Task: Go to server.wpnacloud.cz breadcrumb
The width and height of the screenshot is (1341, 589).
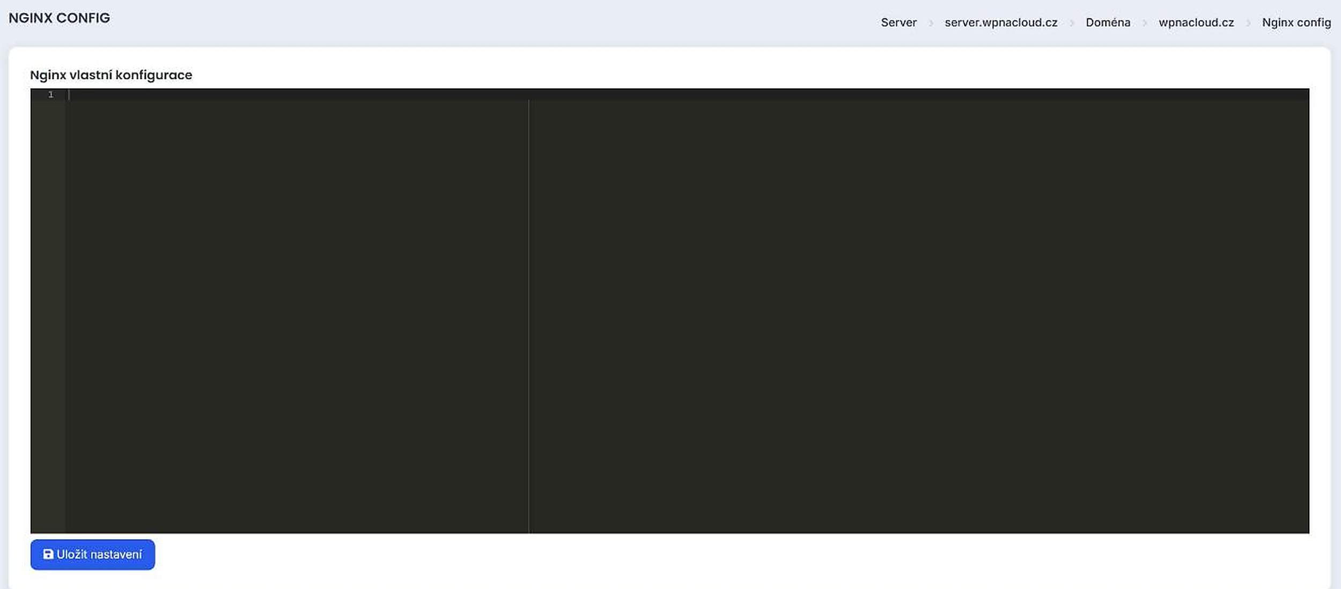Action: tap(1001, 23)
